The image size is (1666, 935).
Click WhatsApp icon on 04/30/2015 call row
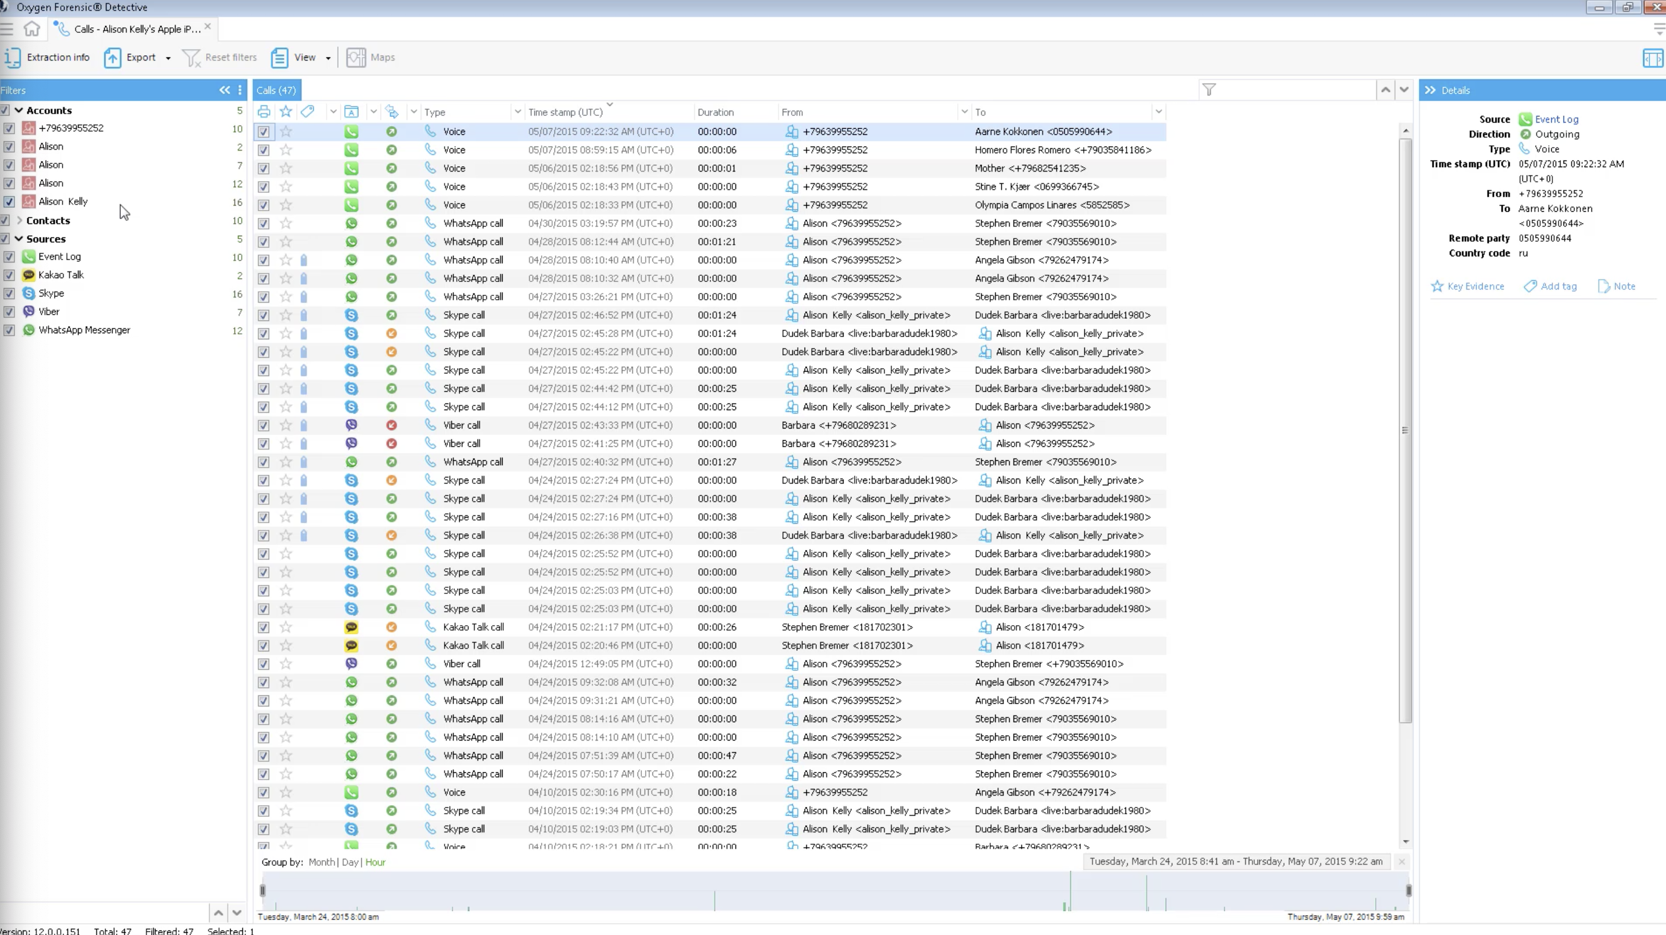point(351,224)
